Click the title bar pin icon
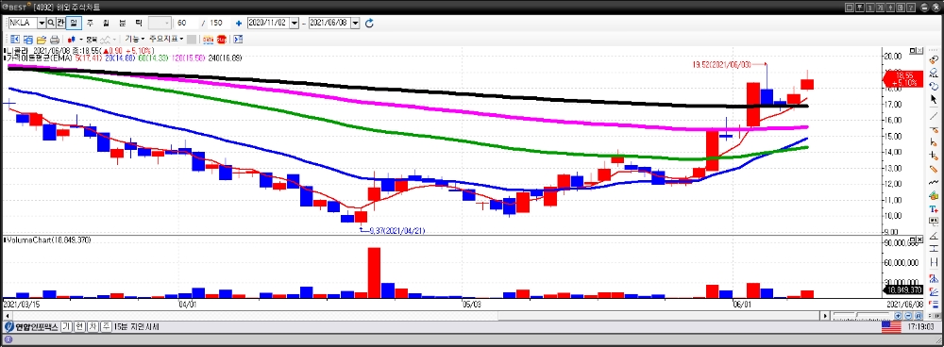The width and height of the screenshot is (944, 347). coord(860,8)
